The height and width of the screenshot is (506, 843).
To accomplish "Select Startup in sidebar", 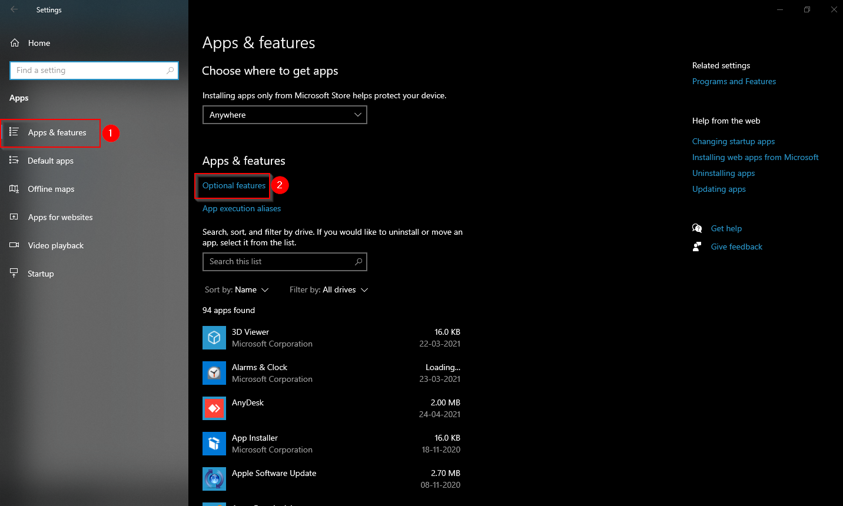I will 41,274.
